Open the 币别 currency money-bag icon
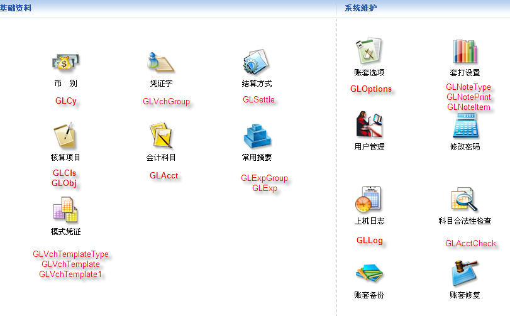Viewport: 510px width, 316px height. tap(65, 62)
